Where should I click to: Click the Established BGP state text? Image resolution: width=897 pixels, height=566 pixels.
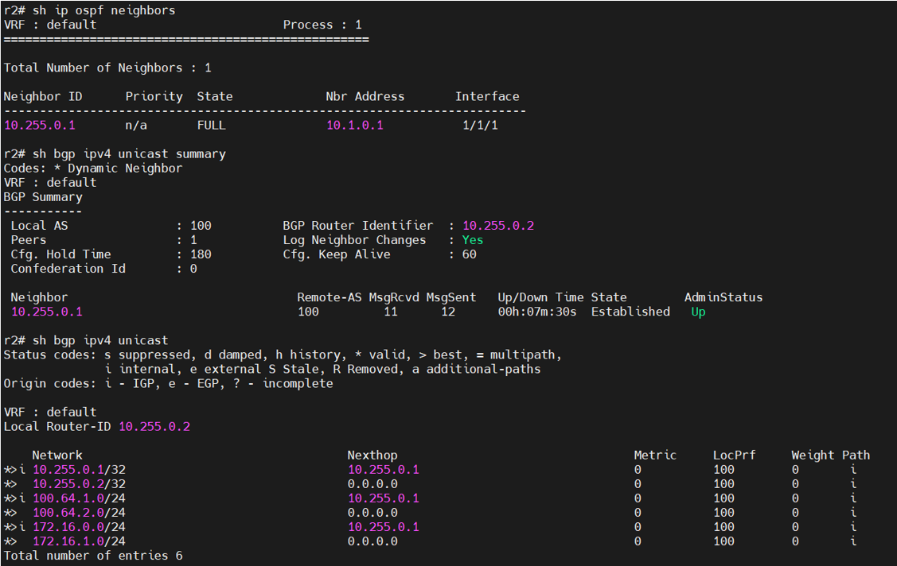pyautogui.click(x=630, y=312)
